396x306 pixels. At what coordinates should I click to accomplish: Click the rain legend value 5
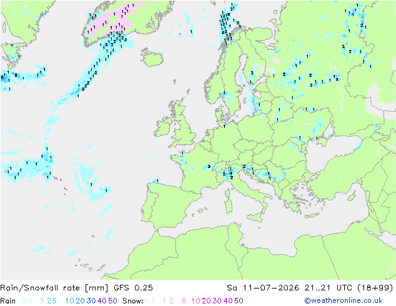(54, 301)
